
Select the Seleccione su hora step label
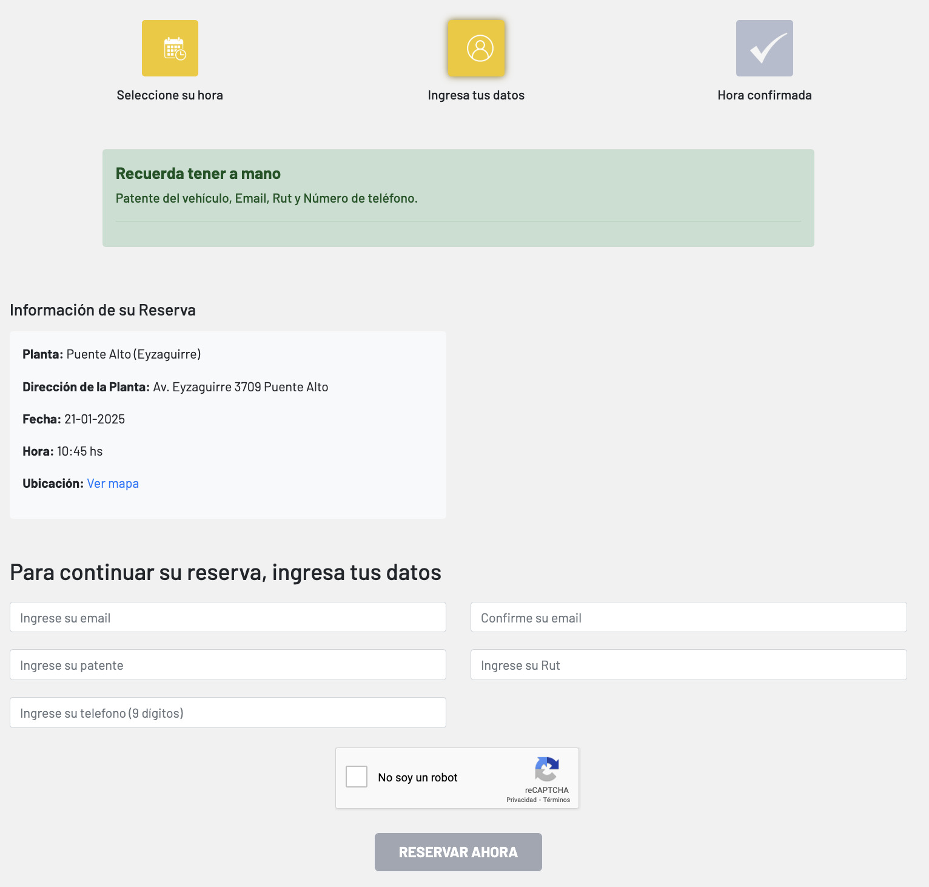170,95
